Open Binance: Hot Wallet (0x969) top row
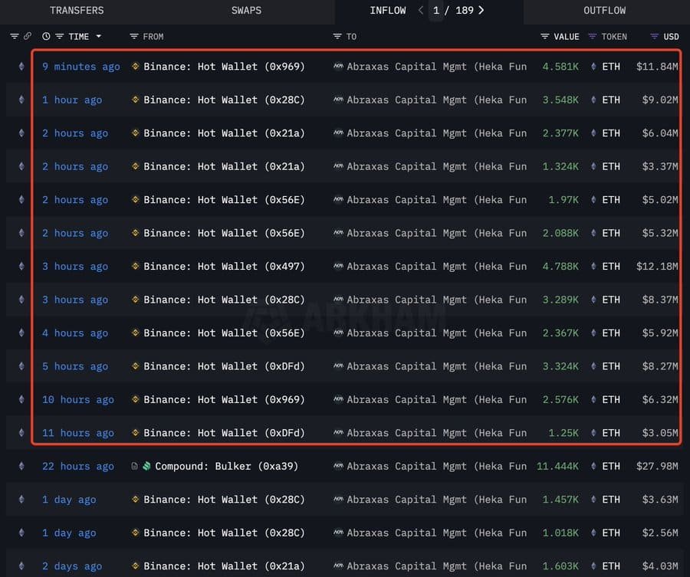The height and width of the screenshot is (577, 690). point(224,67)
